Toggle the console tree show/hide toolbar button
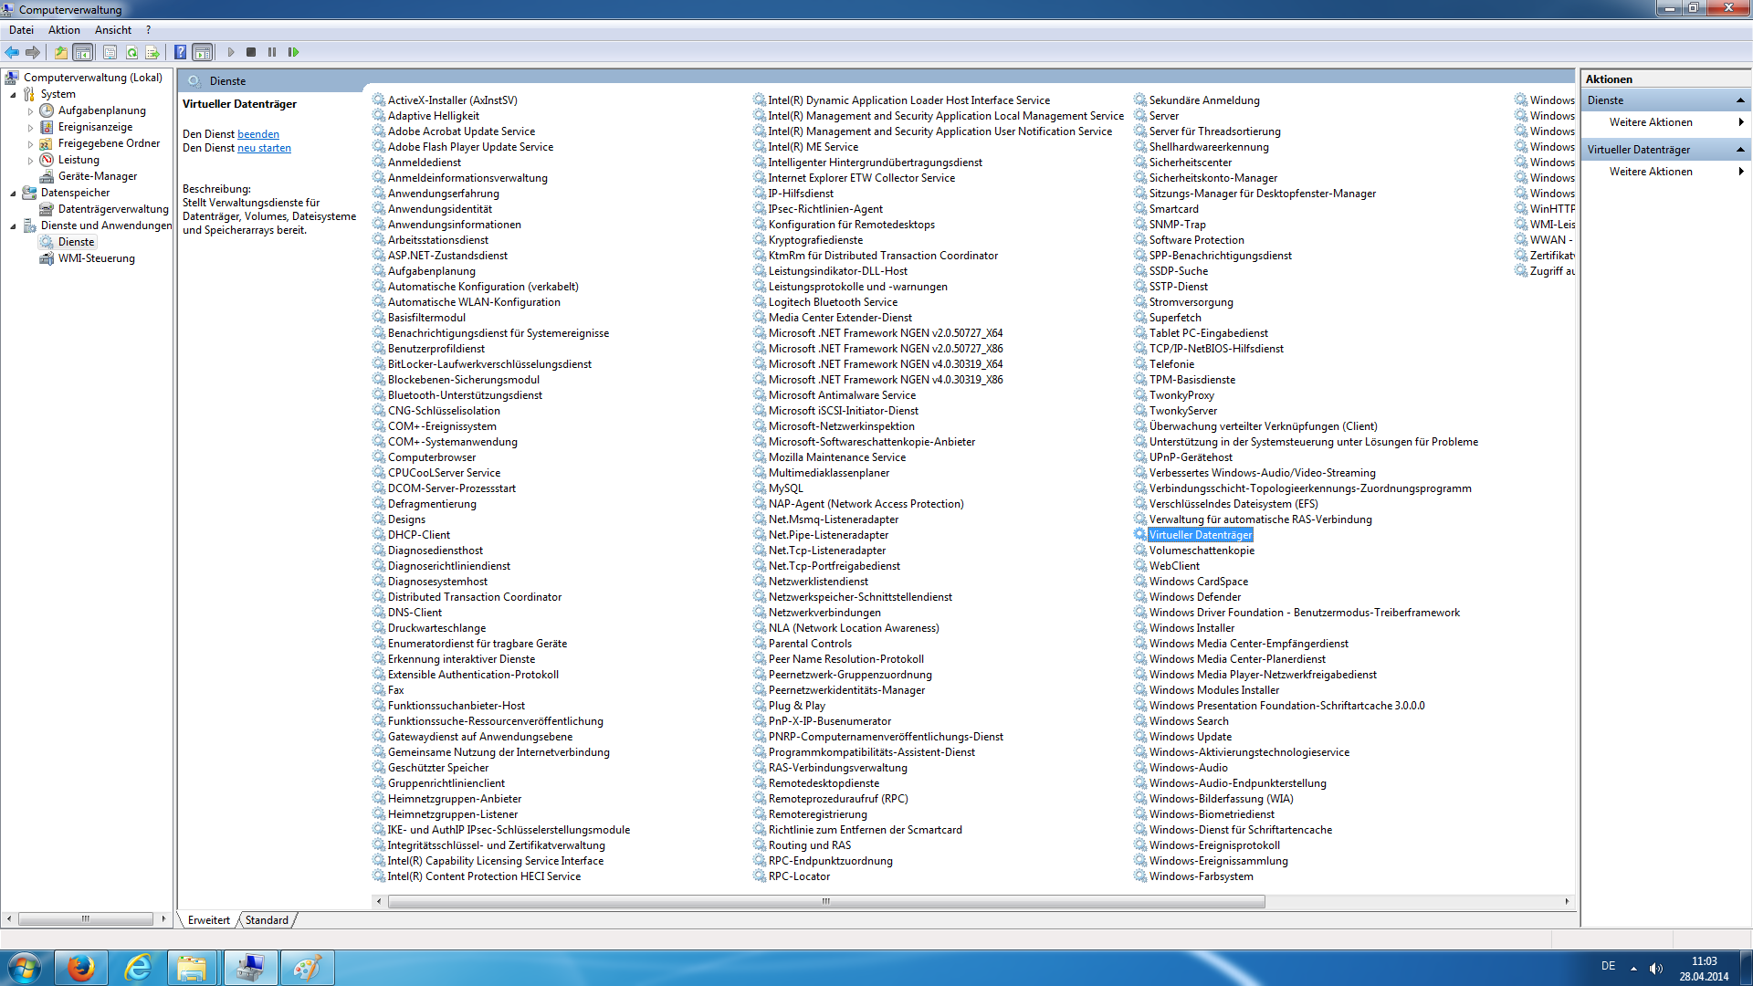This screenshot has width=1753, height=986. coord(82,52)
